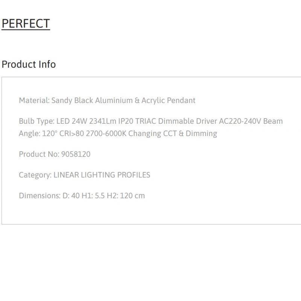Viewport: 301px width, 301px height.
Task: Click the H2: 120 cm dimension value
Action: click(x=126, y=196)
